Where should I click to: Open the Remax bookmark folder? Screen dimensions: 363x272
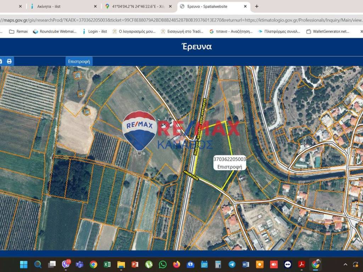[18, 32]
